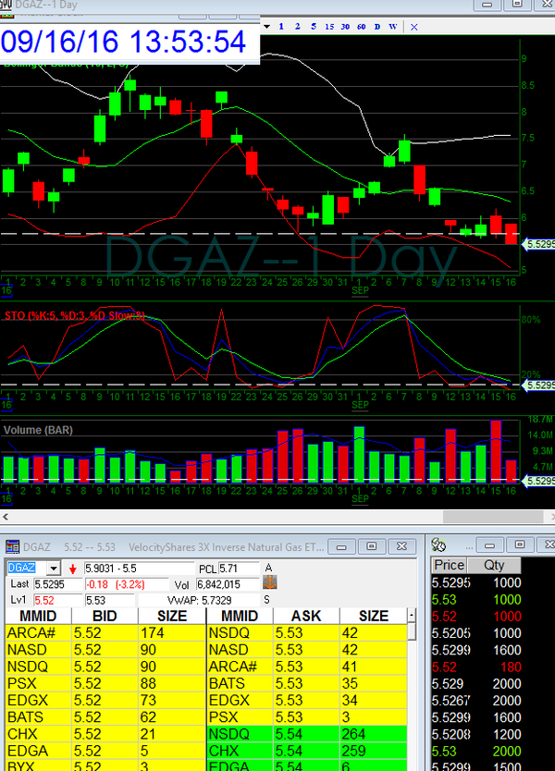
Task: Select the 15-minute chart interval
Action: click(x=329, y=27)
